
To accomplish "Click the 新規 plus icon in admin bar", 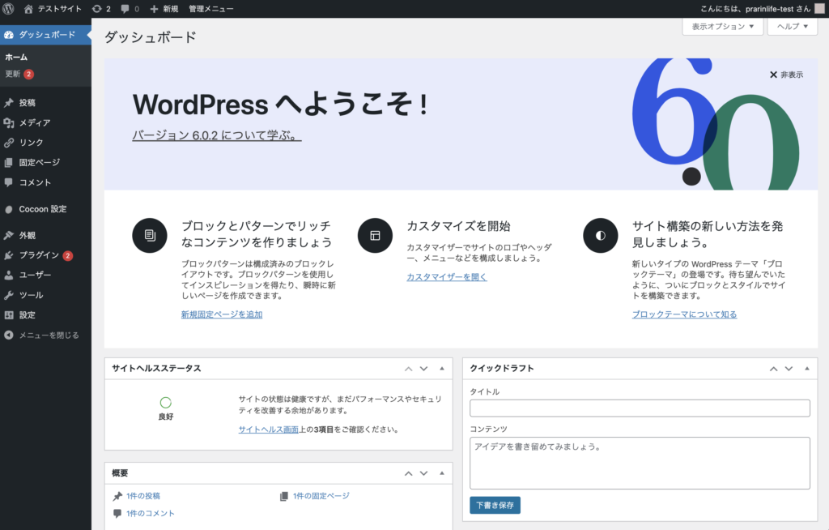I will [155, 8].
